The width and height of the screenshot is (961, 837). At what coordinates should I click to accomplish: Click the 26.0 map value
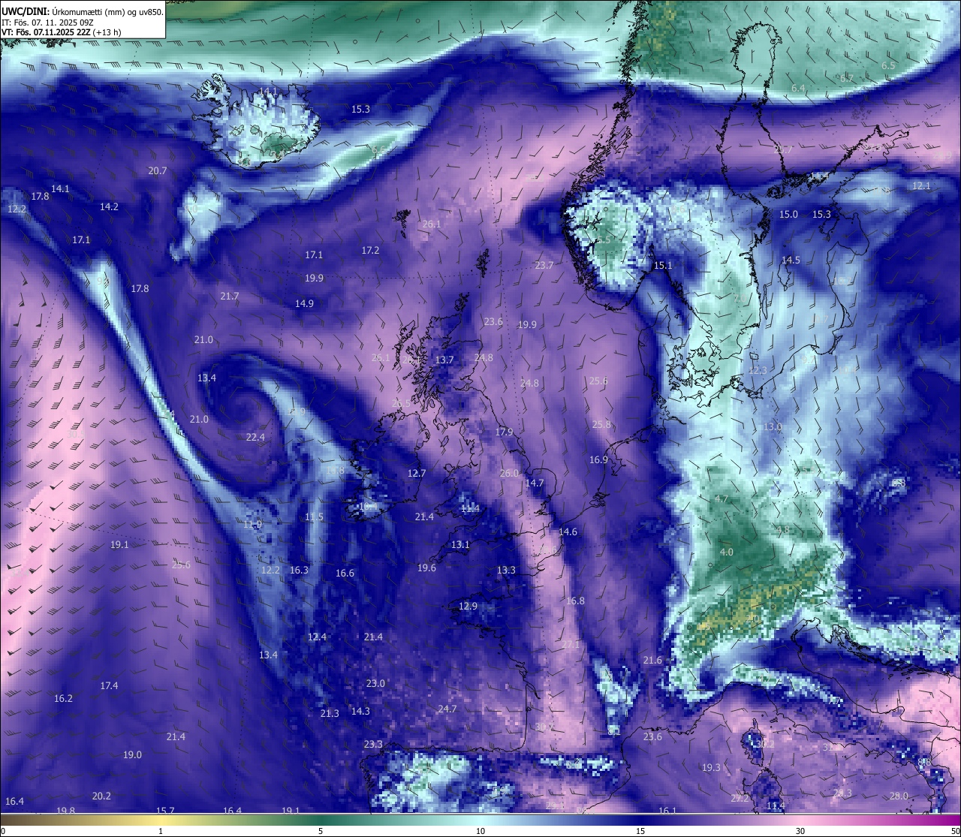click(509, 474)
